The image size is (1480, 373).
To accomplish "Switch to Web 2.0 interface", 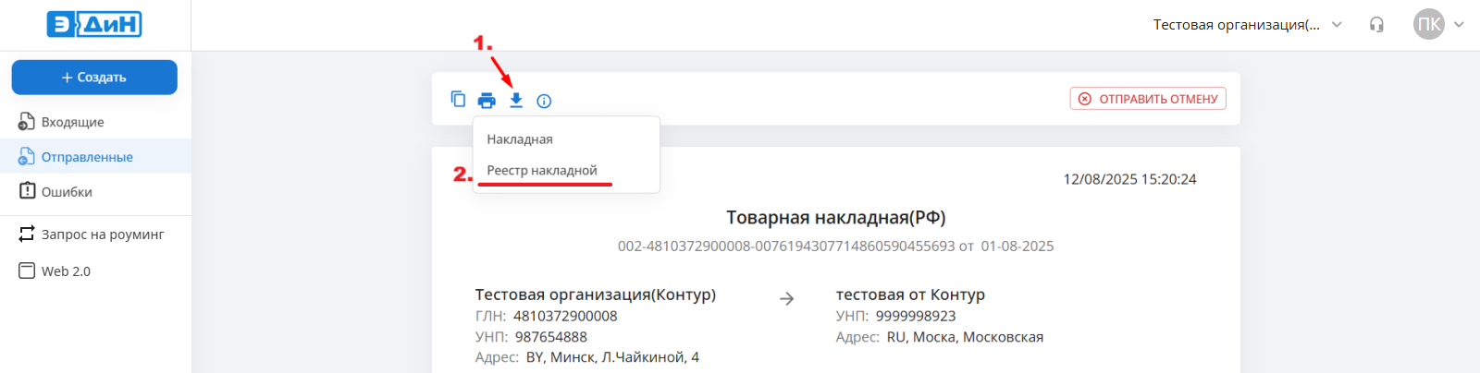I will click(x=66, y=271).
